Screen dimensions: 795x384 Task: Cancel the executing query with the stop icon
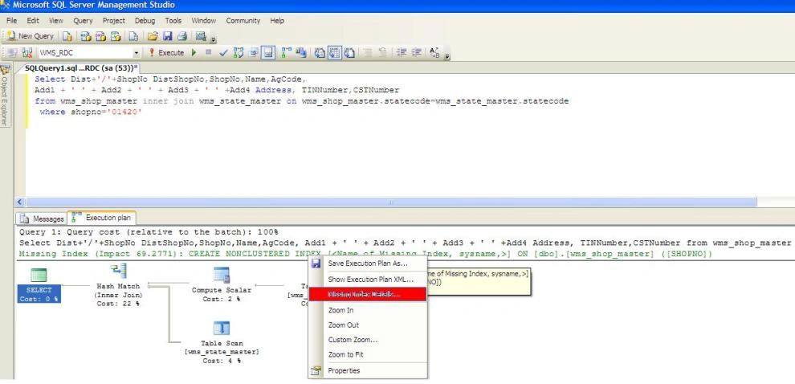208,52
